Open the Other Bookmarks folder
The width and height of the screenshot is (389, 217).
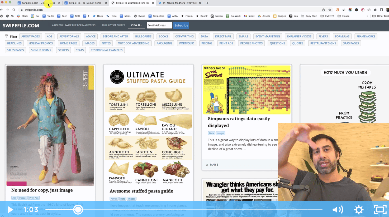tap(381, 16)
